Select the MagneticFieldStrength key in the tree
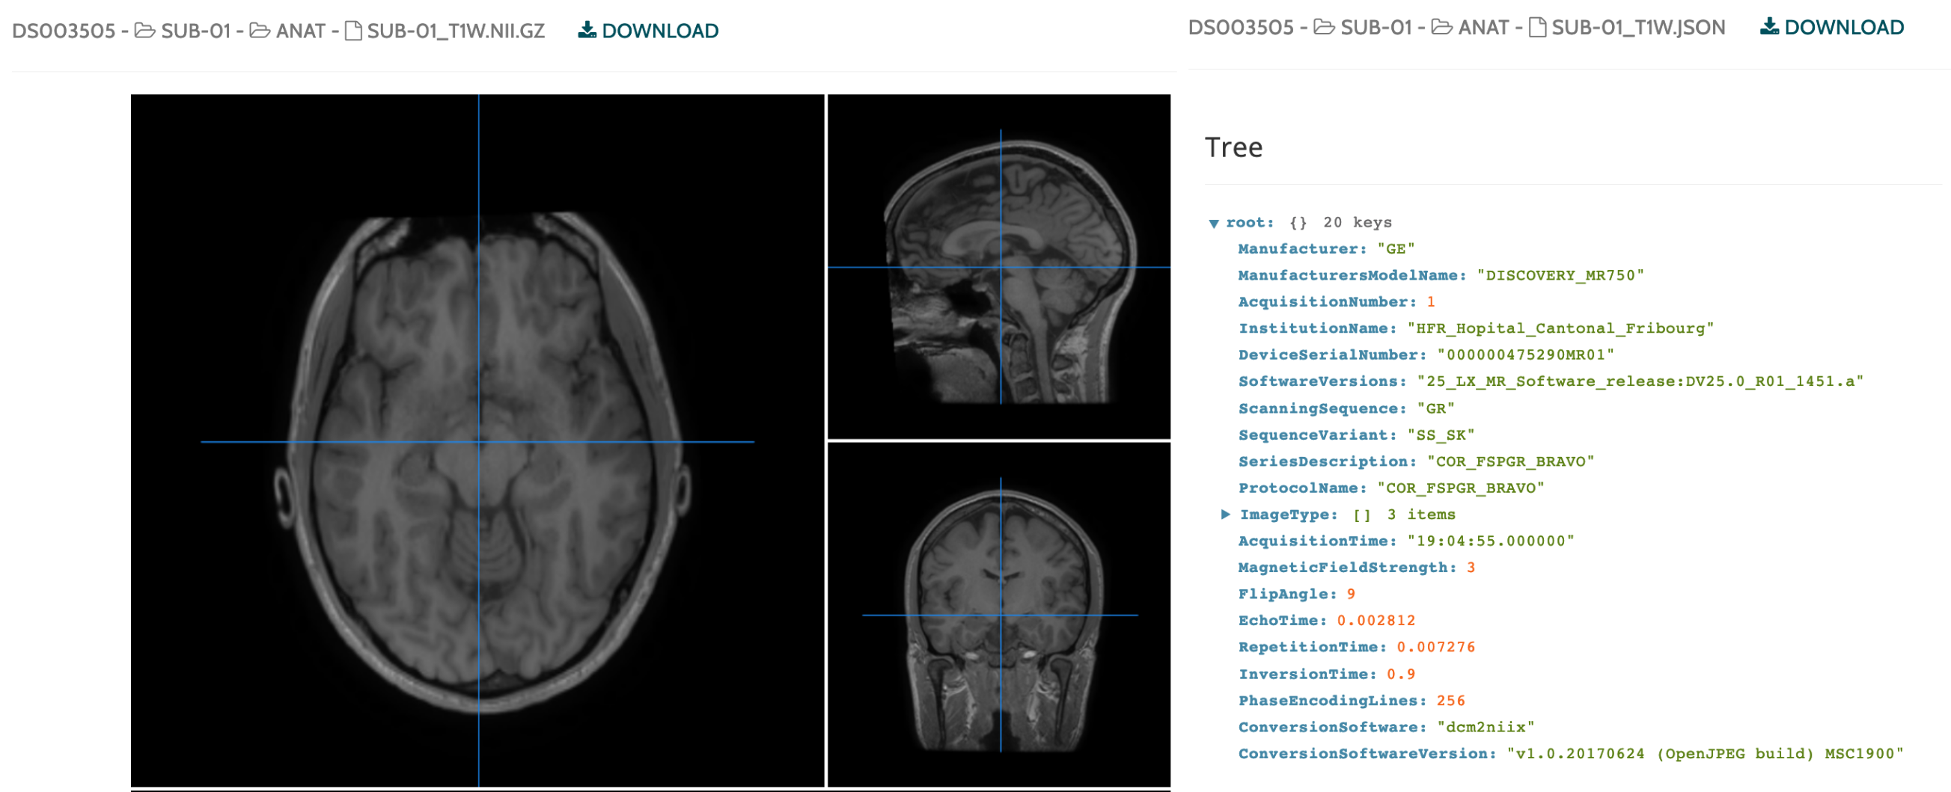The image size is (1951, 792). click(x=1346, y=567)
